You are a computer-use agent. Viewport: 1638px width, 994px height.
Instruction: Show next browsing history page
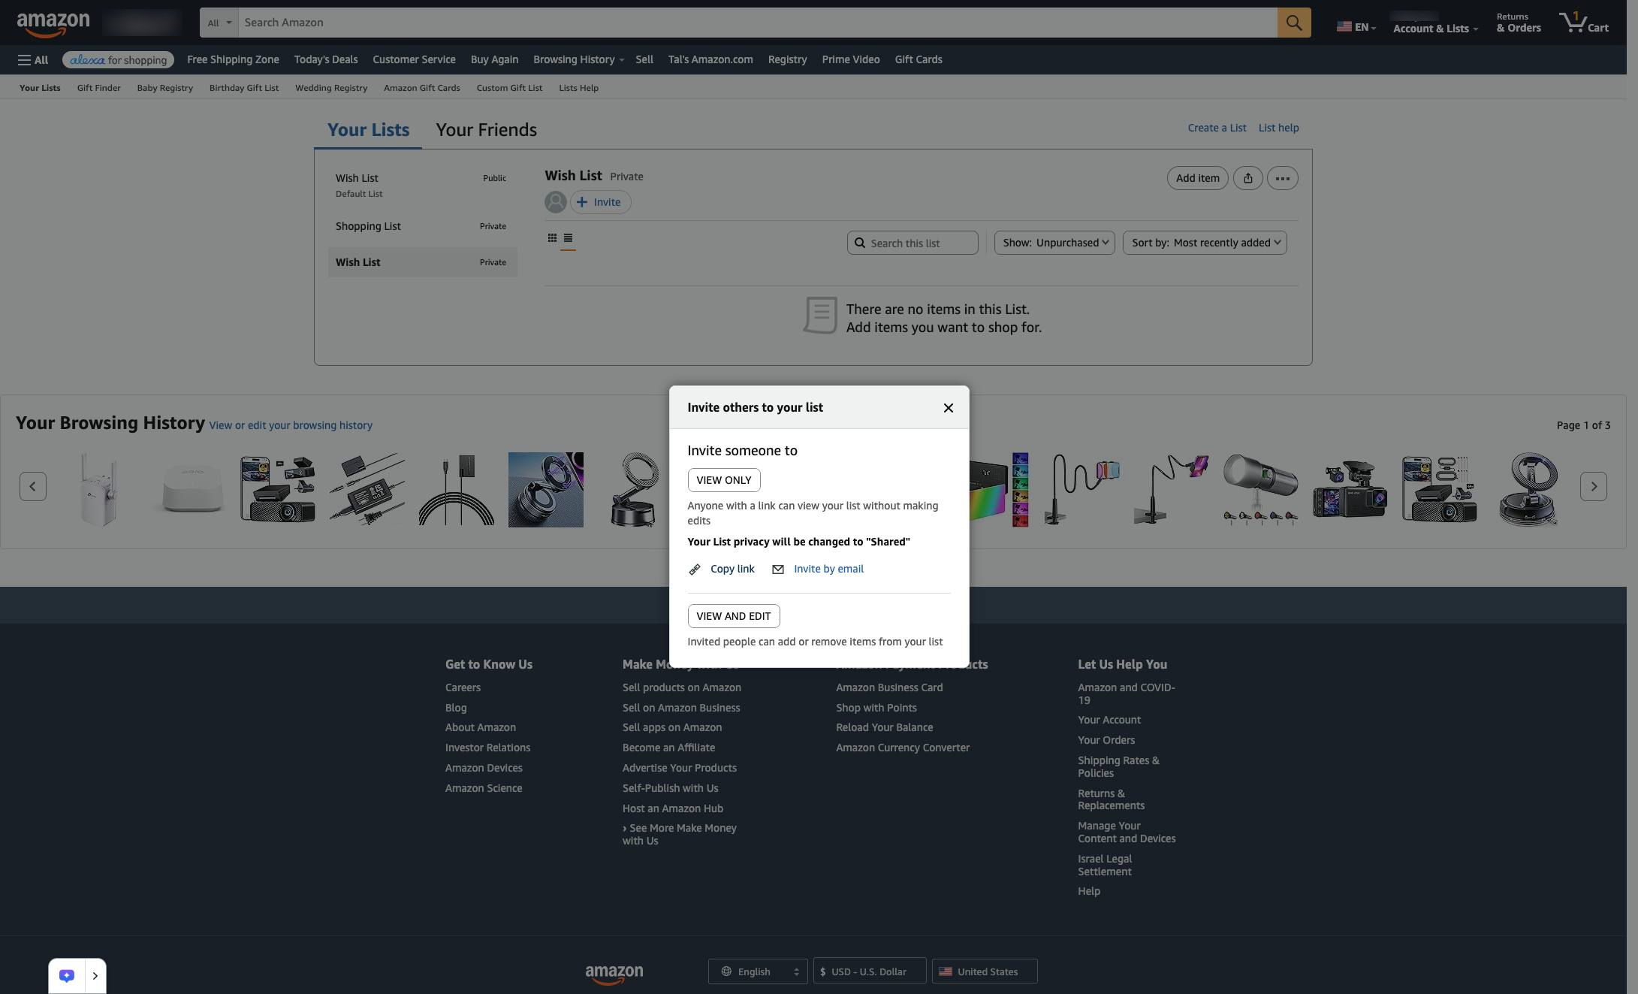[x=1594, y=486]
